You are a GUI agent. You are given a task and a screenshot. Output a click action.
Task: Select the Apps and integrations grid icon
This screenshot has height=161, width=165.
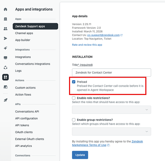[5, 77]
